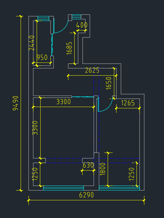Image resolution: width=164 pixels, height=218 pixels.
Task: Select the horizontal 3300 dimension text
Action: point(64,102)
